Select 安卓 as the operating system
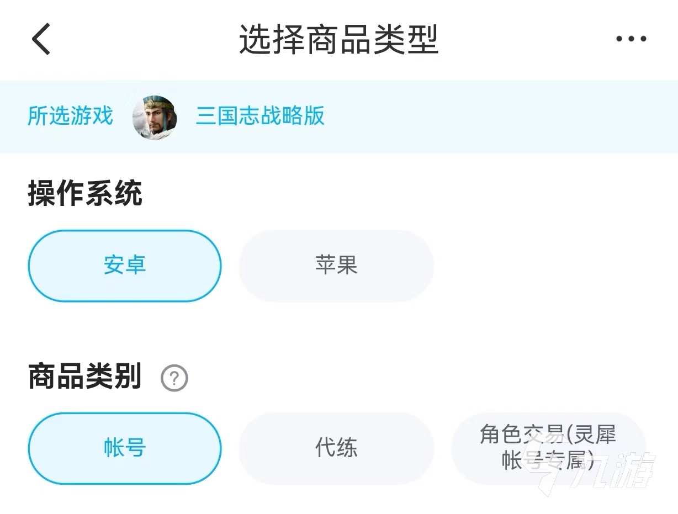Screen dimensions: 678x514 (125, 266)
